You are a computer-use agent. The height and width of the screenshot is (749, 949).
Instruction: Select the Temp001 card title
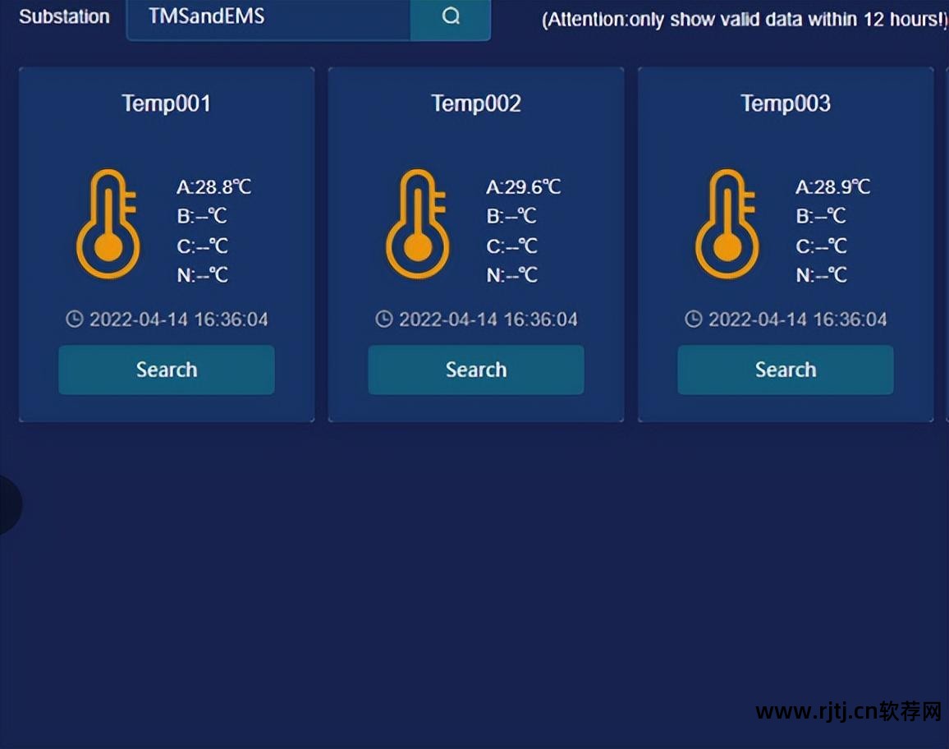point(167,103)
